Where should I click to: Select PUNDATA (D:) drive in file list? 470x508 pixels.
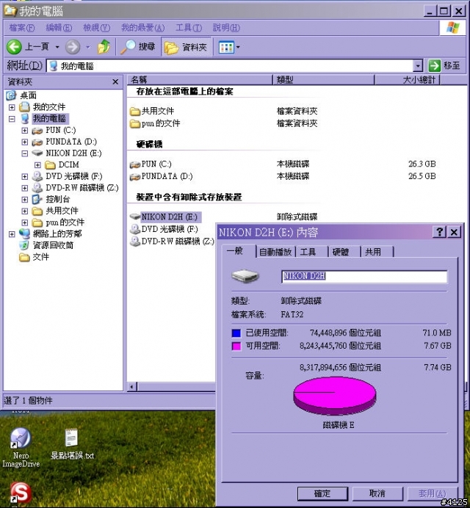pyautogui.click(x=161, y=177)
